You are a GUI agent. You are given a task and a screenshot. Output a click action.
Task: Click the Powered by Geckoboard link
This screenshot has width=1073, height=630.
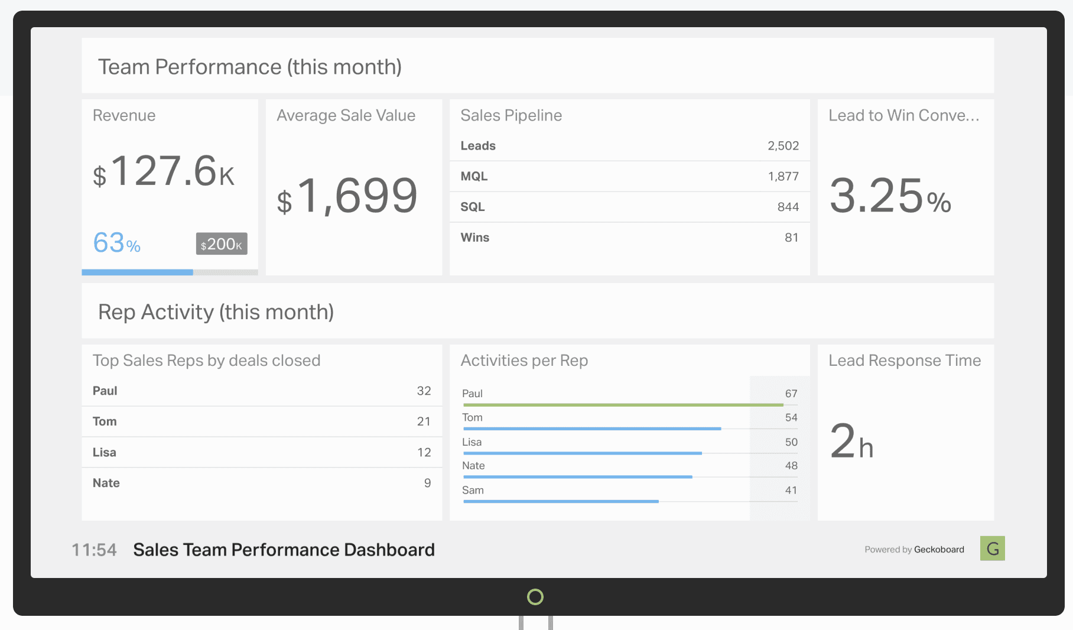pyautogui.click(x=913, y=549)
